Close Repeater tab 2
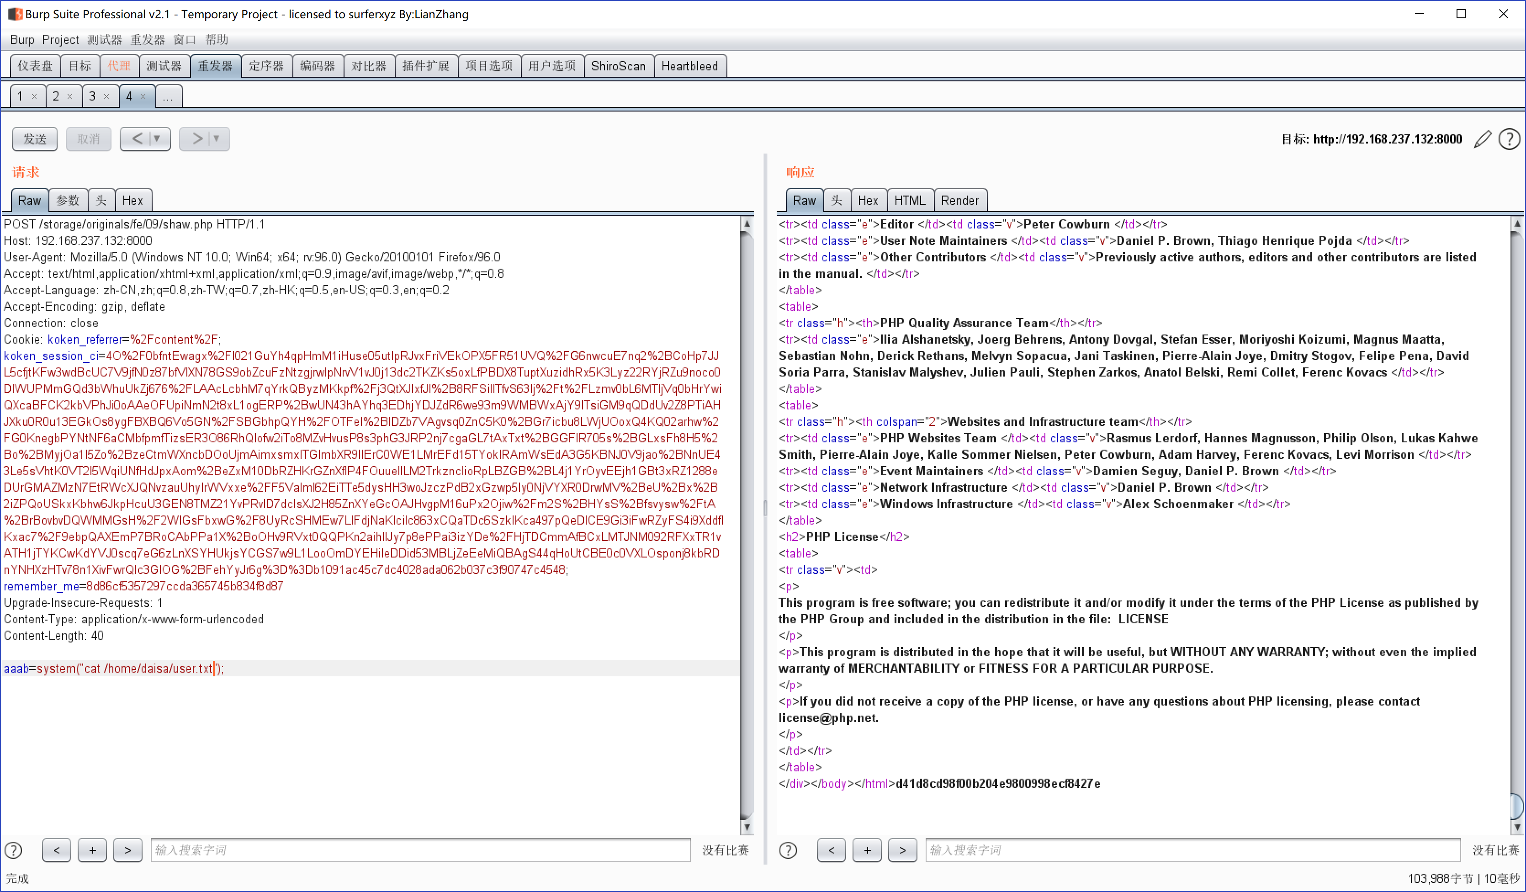 pyautogui.click(x=69, y=96)
